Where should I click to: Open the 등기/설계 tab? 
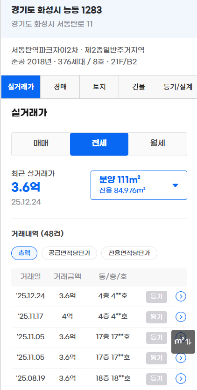[x=177, y=87]
